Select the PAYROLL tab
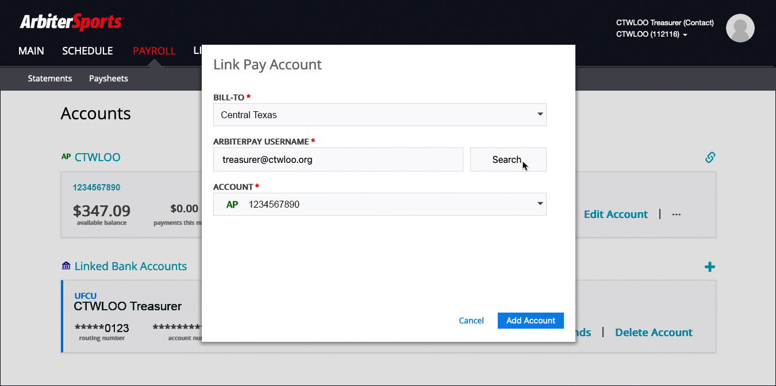The image size is (776, 386). pos(154,51)
